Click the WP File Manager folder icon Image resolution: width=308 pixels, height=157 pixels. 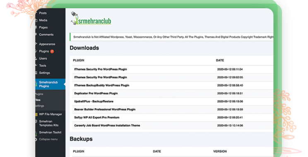[x=36, y=114]
